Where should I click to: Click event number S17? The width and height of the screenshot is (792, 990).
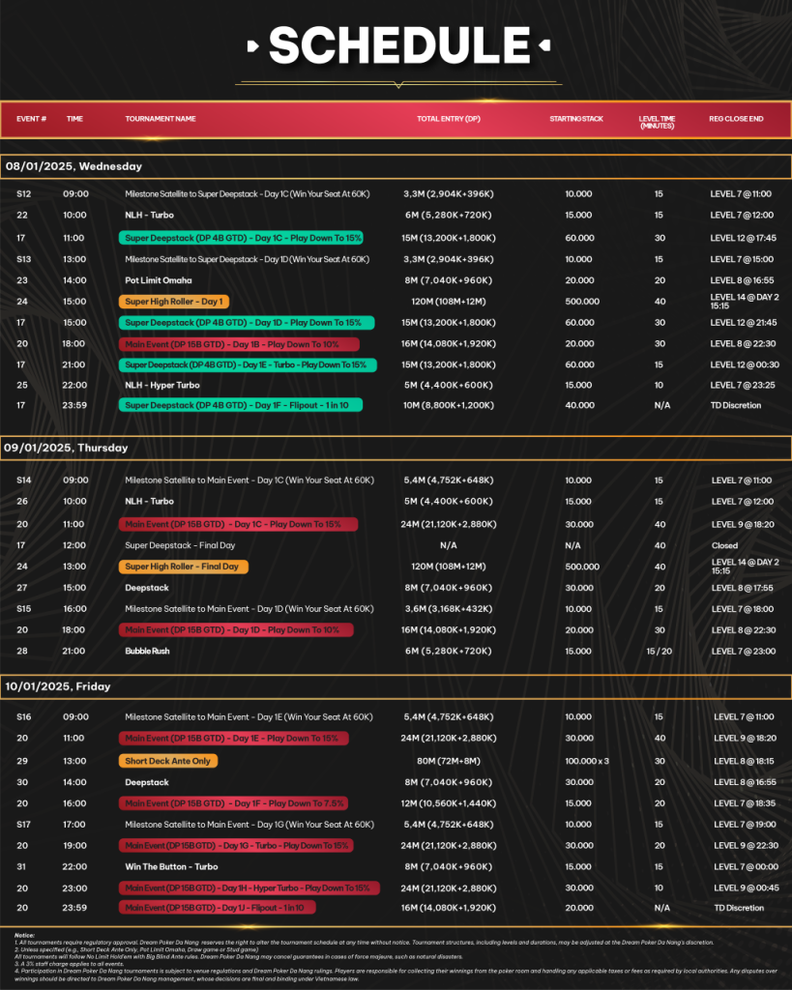[23, 825]
